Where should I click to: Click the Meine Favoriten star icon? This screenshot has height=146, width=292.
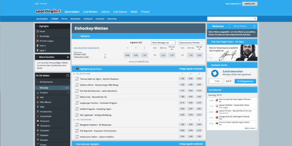[68, 57]
